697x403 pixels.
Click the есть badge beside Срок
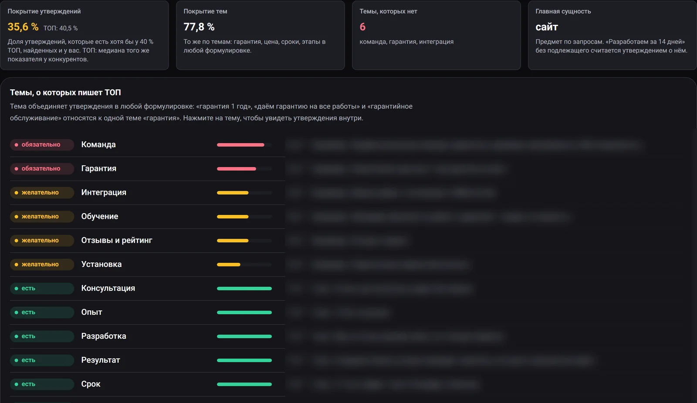pyautogui.click(x=42, y=384)
